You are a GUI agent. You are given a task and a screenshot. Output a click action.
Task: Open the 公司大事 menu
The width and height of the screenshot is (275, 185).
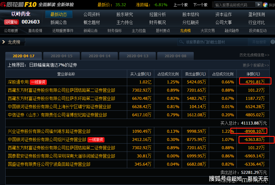click(223, 22)
